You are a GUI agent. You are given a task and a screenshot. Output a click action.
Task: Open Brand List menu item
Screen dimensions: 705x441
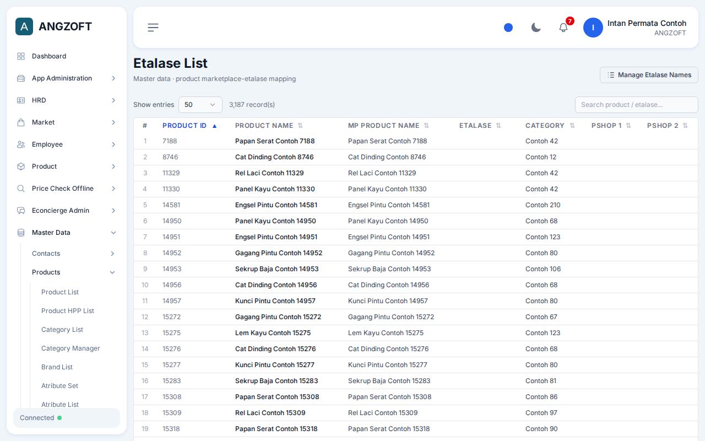(x=57, y=367)
